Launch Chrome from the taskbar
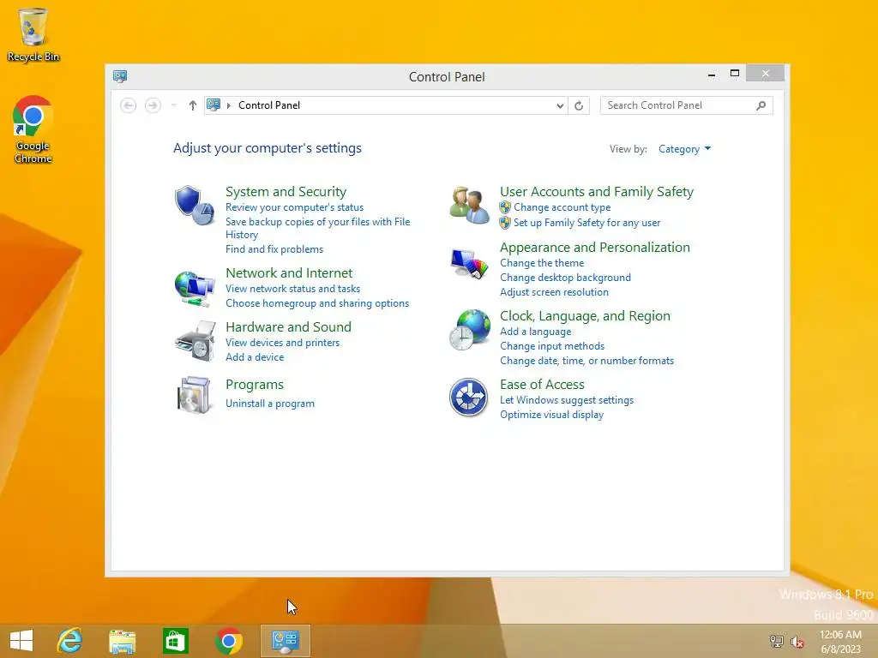Image resolution: width=878 pixels, height=658 pixels. click(x=228, y=641)
